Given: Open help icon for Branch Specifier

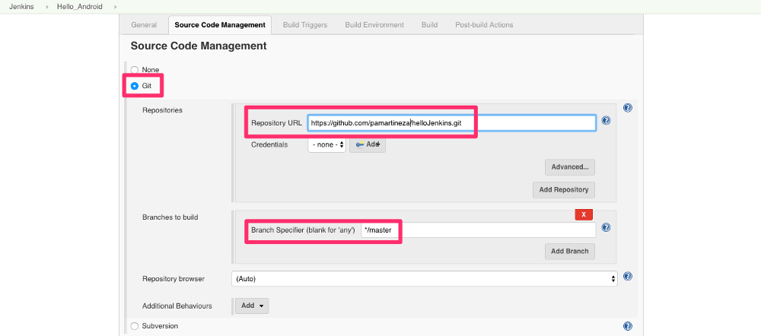Looking at the screenshot, I should (x=606, y=227).
